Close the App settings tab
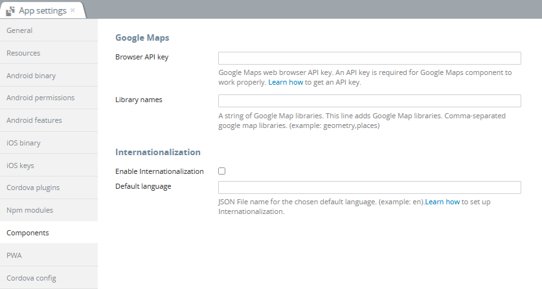 pos(73,10)
